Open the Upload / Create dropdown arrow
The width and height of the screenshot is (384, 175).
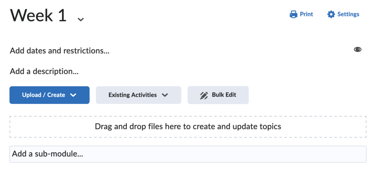click(73, 95)
